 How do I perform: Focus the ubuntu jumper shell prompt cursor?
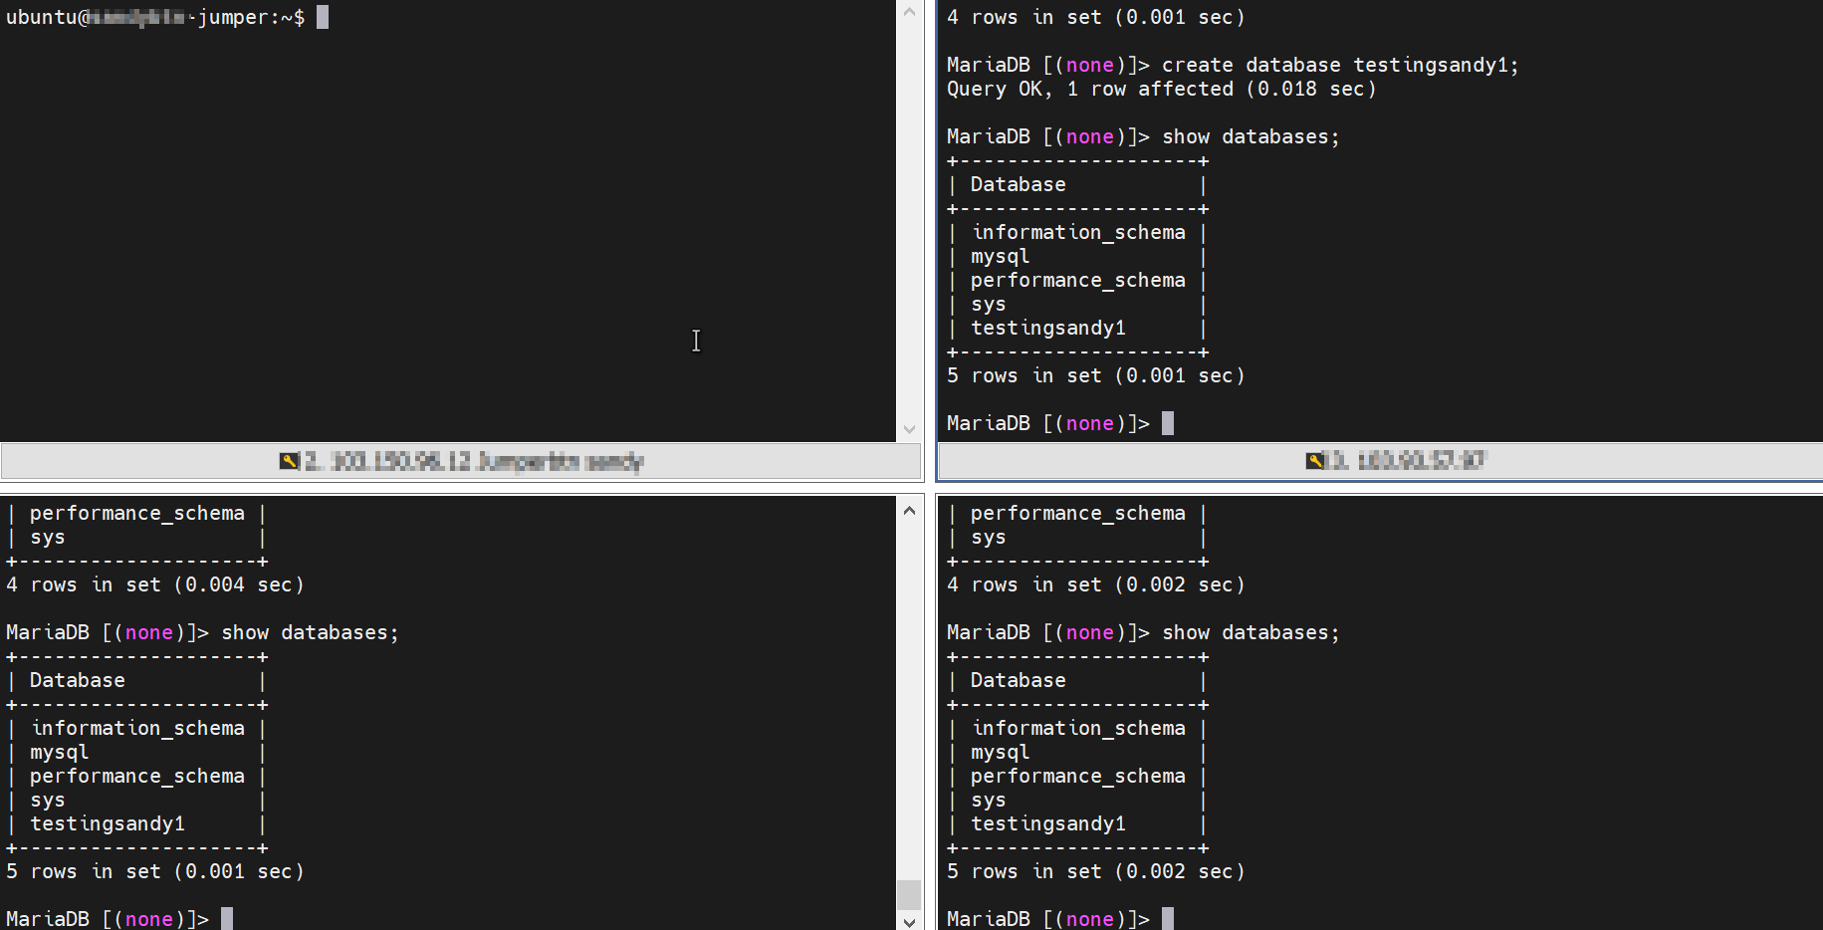[323, 18]
